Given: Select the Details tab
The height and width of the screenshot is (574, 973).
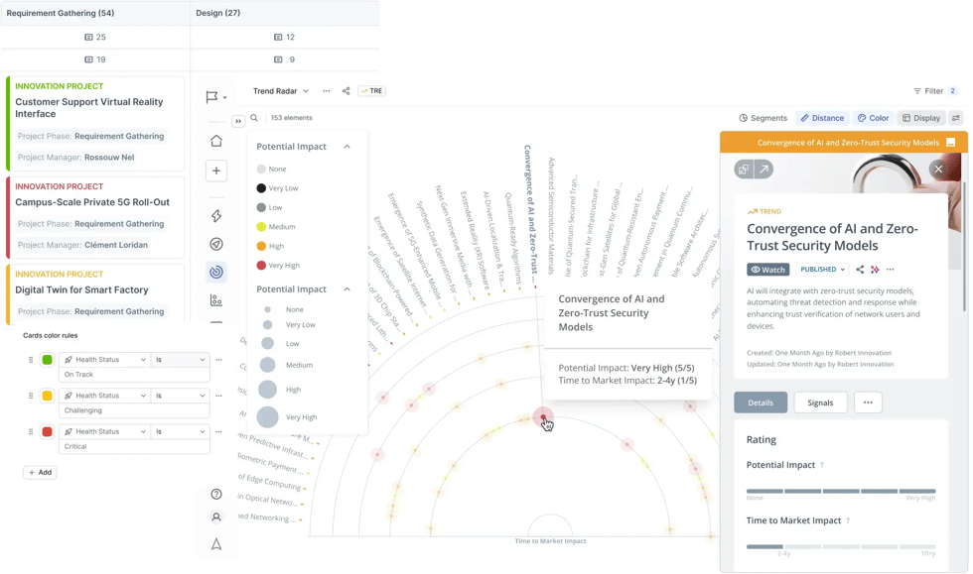Looking at the screenshot, I should (x=761, y=402).
